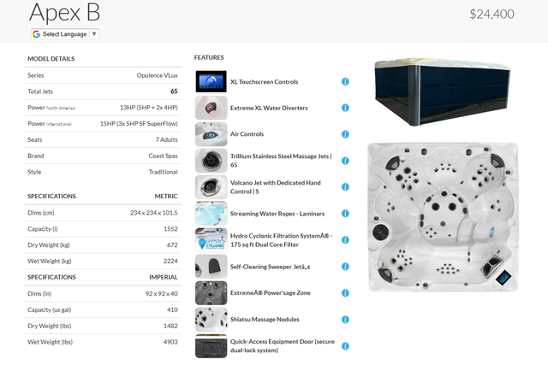The width and height of the screenshot is (548, 365).
Task: Show info for Hydro Cyclonic Filtration System
Action: [x=345, y=240]
